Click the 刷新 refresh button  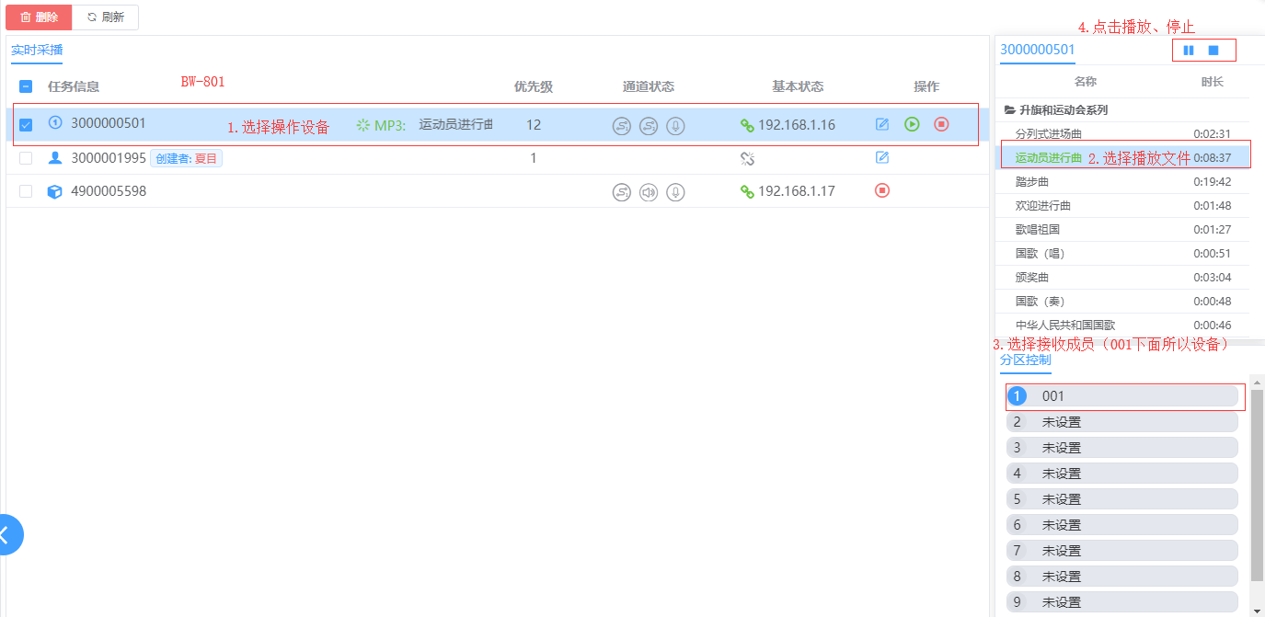tap(106, 17)
